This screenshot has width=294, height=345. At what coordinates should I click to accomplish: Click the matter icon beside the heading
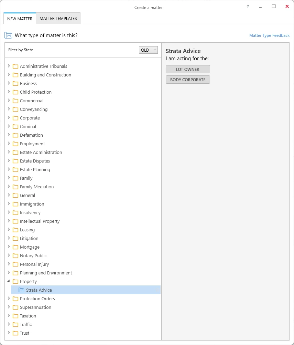coord(8,35)
